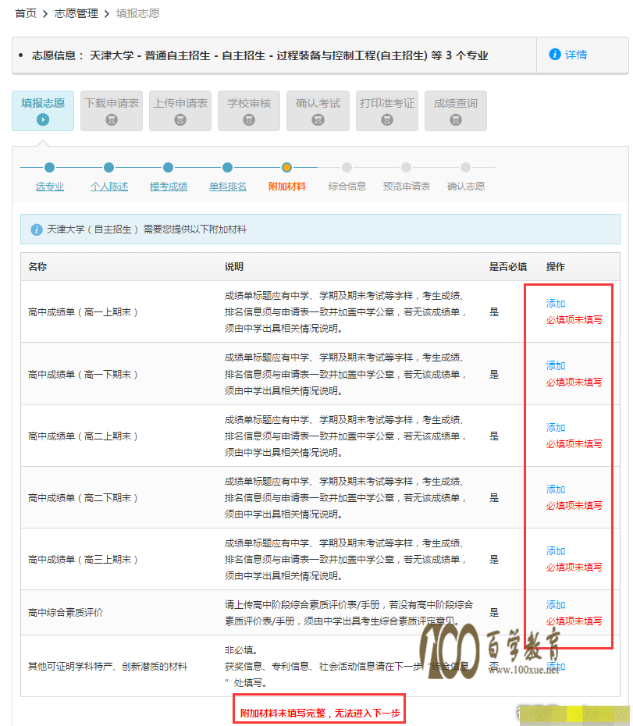Click 添加 for 高一下期末 transcript
Viewport: 633px width, 726px height.
556,366
